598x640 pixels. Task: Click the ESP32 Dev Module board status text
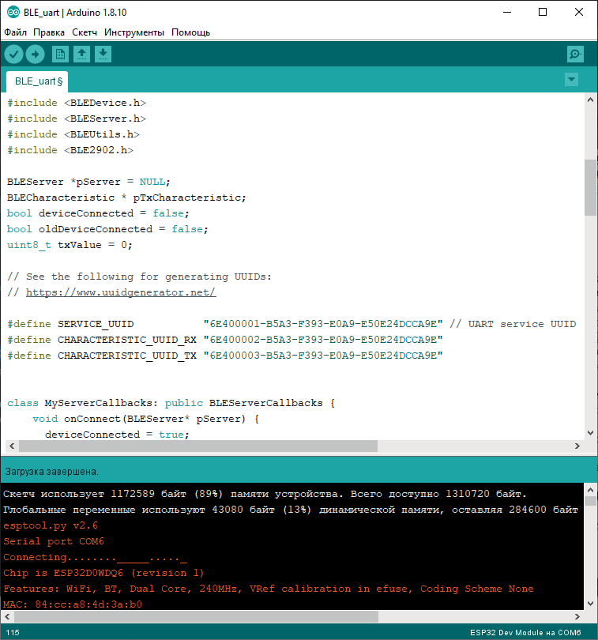pos(525,633)
